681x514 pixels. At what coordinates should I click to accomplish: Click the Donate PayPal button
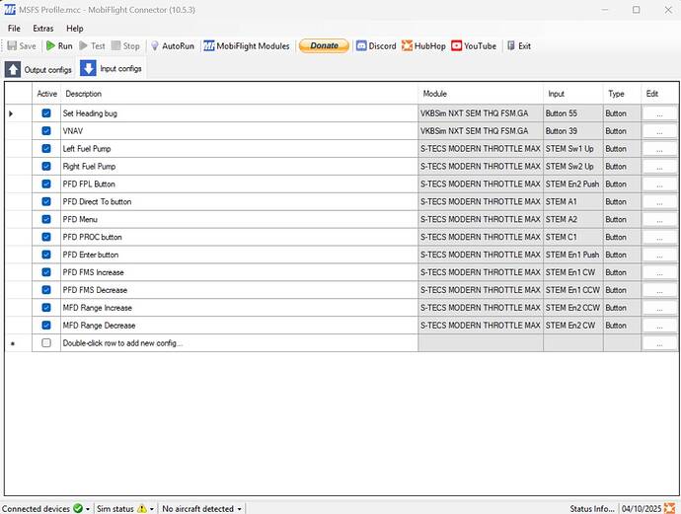point(324,46)
